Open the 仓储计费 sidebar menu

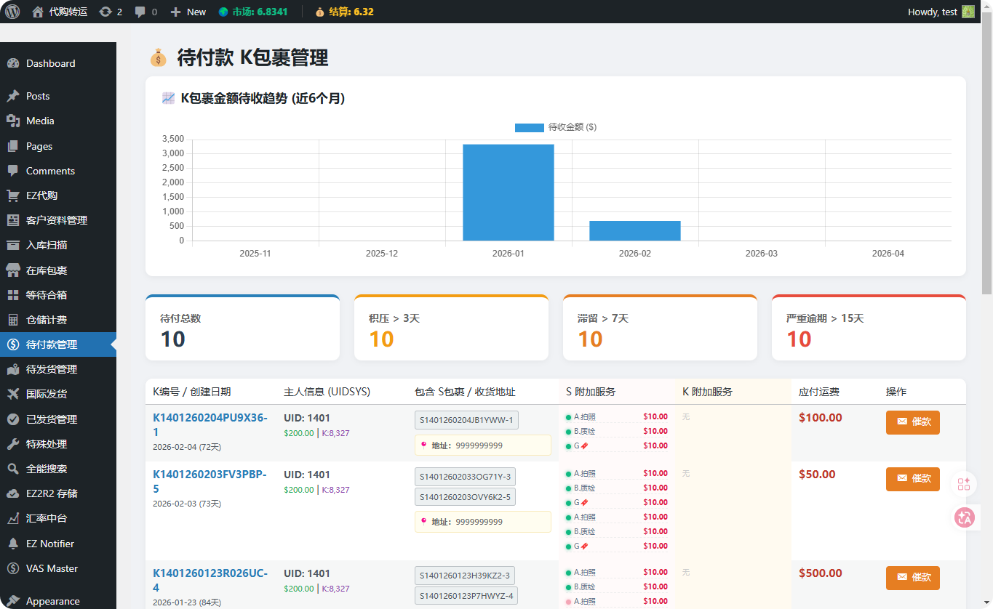coord(47,320)
